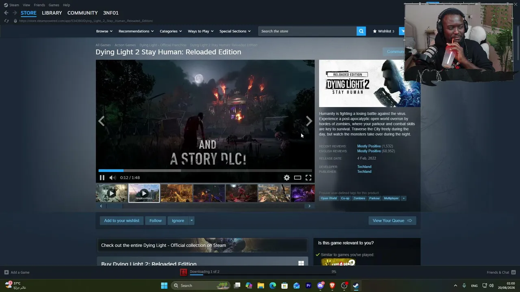Open Microsoft Edge from the taskbar

point(273,286)
